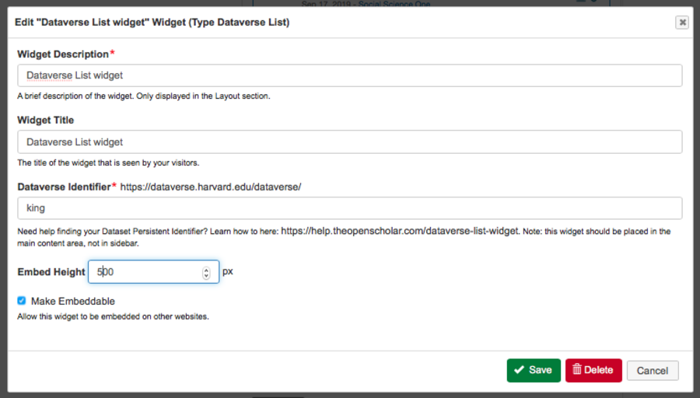Click the checkmark icon on Save
Viewport: 700px width, 398px height.
[x=519, y=370]
